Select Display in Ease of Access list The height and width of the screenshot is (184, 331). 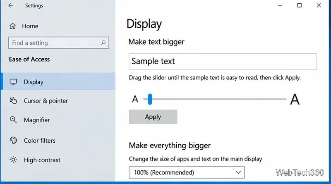click(x=58, y=81)
